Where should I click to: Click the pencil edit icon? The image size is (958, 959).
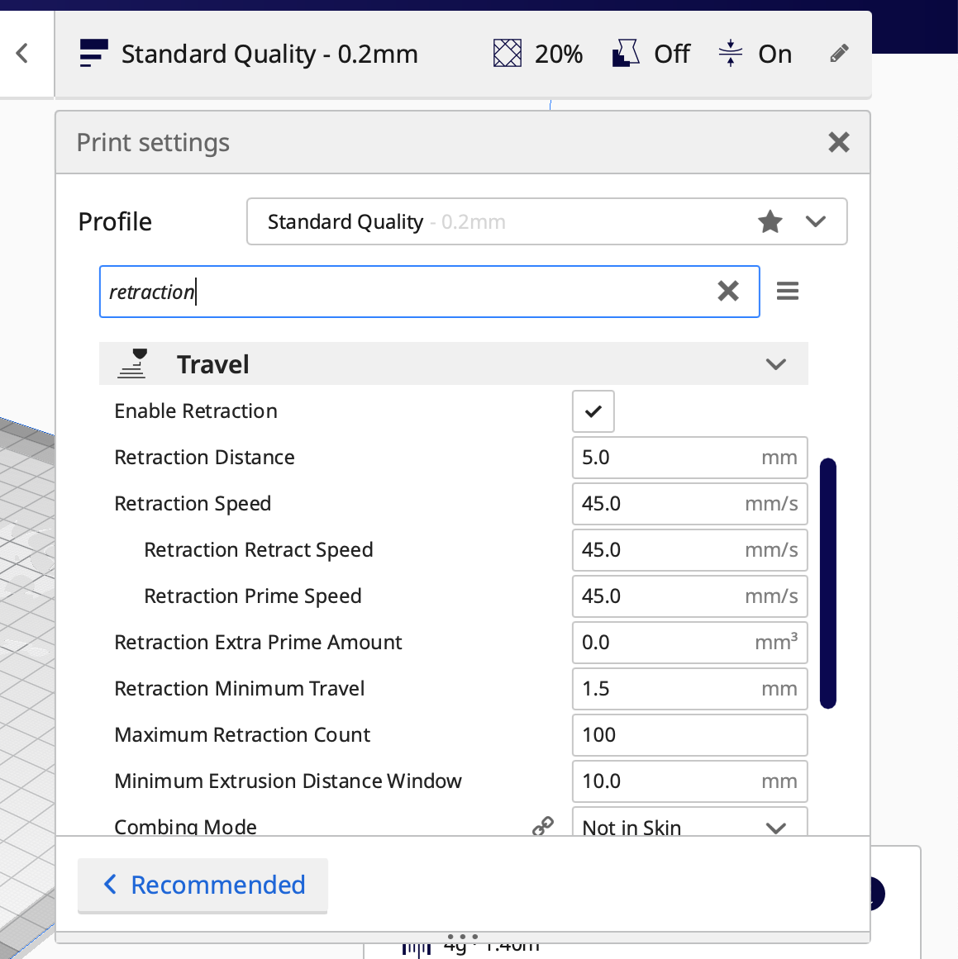[839, 53]
